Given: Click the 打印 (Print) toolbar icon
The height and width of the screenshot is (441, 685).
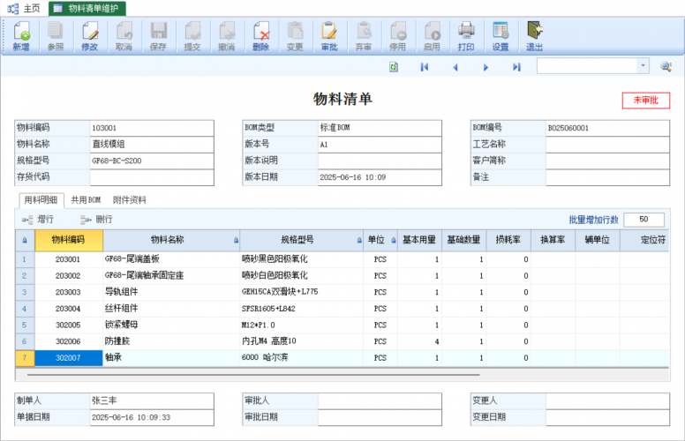Looking at the screenshot, I should (x=466, y=35).
